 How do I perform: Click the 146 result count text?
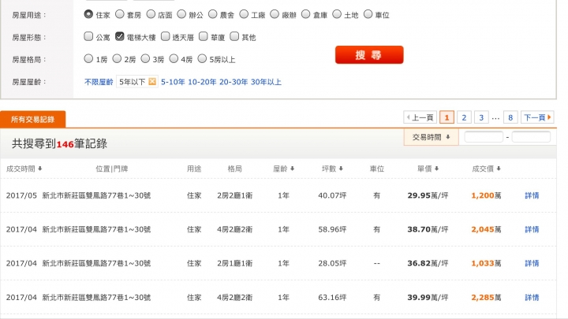(65, 144)
